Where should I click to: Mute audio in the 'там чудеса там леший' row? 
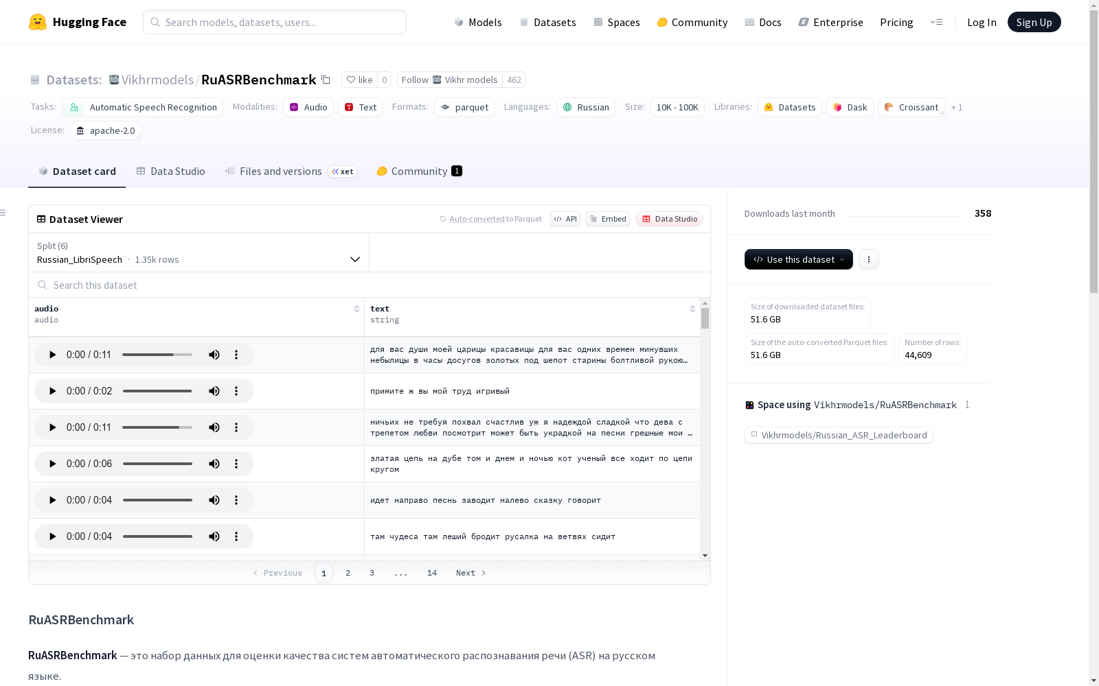pyautogui.click(x=214, y=536)
